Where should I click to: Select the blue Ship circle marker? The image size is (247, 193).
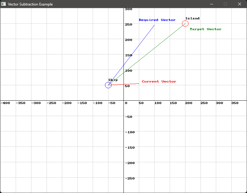pos(108,85)
